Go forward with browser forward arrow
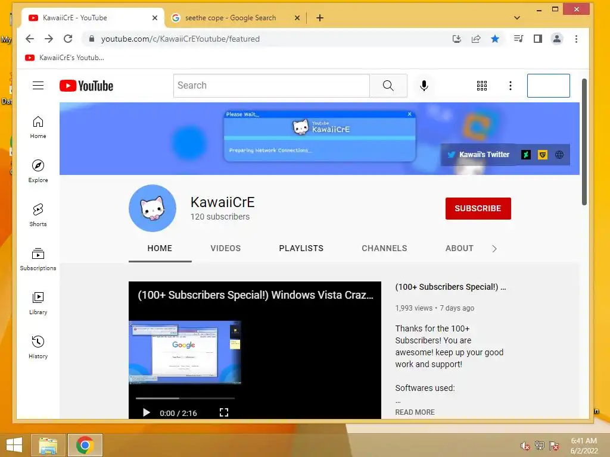 (49, 39)
